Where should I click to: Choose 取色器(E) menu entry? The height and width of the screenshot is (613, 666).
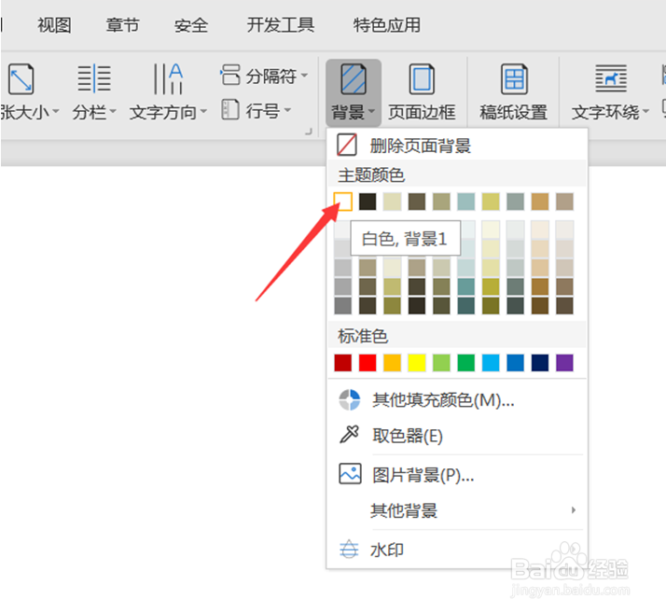[x=457, y=436]
